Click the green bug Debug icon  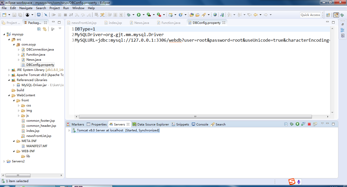click(x=129, y=15)
